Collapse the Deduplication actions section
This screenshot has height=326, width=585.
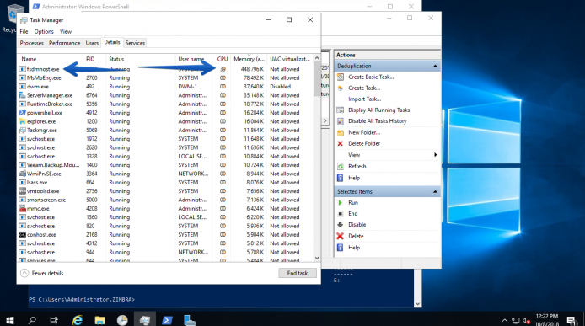click(435, 66)
